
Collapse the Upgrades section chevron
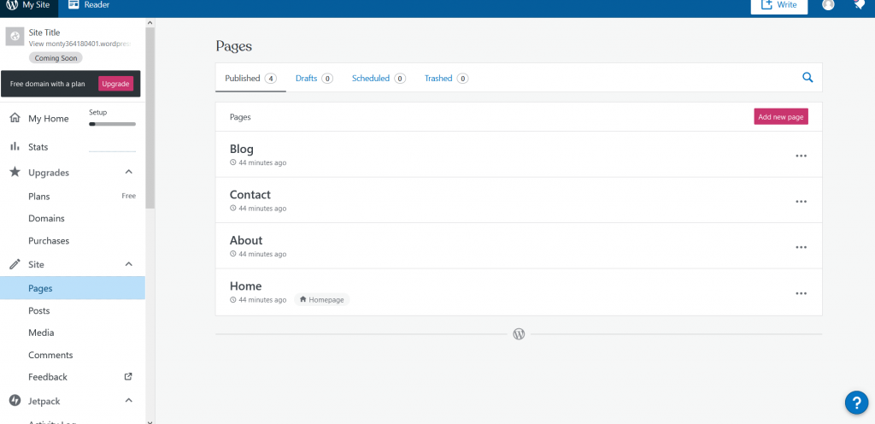[128, 172]
